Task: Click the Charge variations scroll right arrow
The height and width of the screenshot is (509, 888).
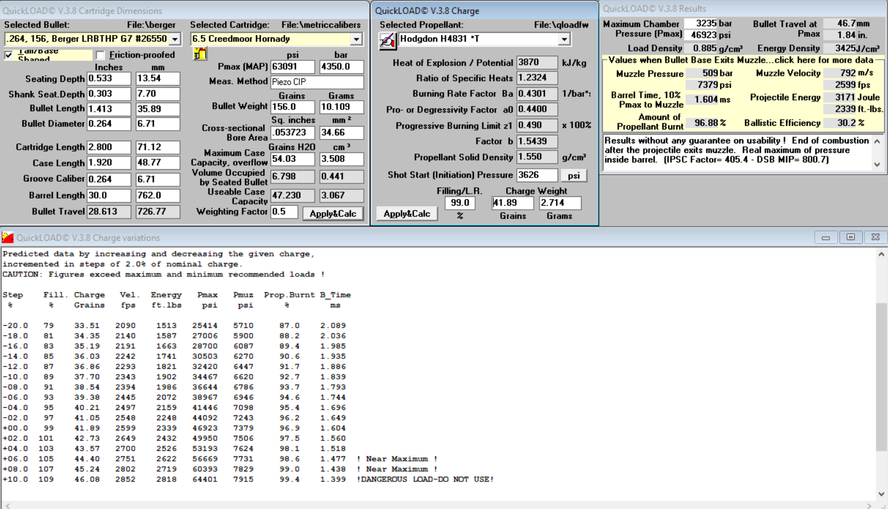Action: coord(870,505)
